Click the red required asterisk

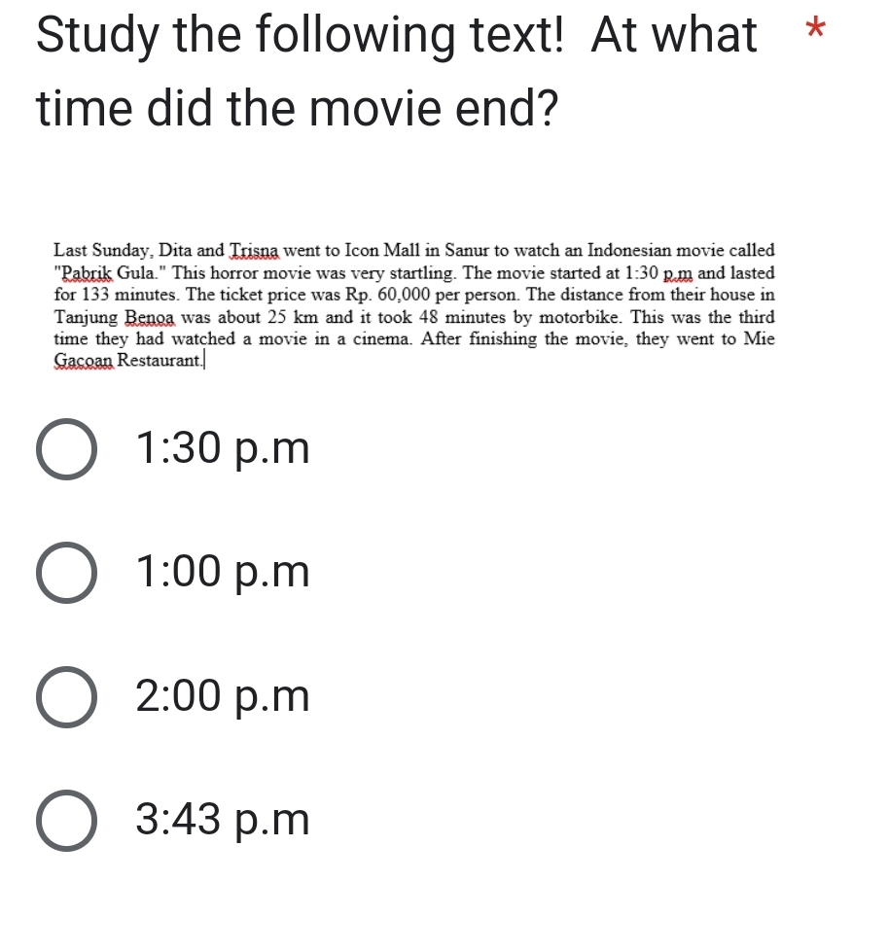(x=815, y=28)
